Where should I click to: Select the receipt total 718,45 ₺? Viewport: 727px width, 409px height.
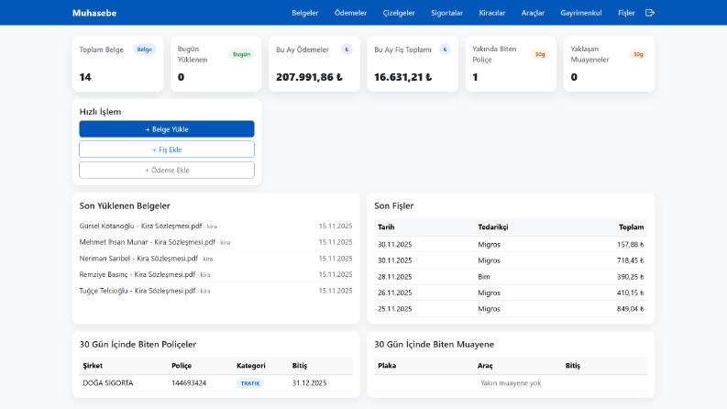[630, 260]
